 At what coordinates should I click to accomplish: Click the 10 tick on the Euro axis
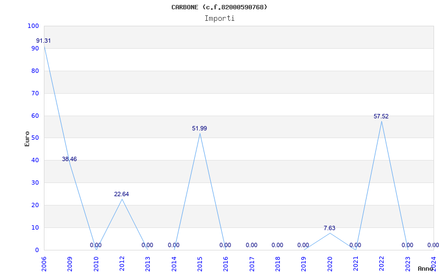35,227
